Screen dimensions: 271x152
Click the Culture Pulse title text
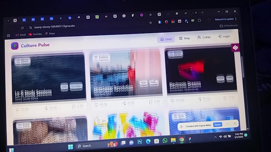click(x=35, y=45)
